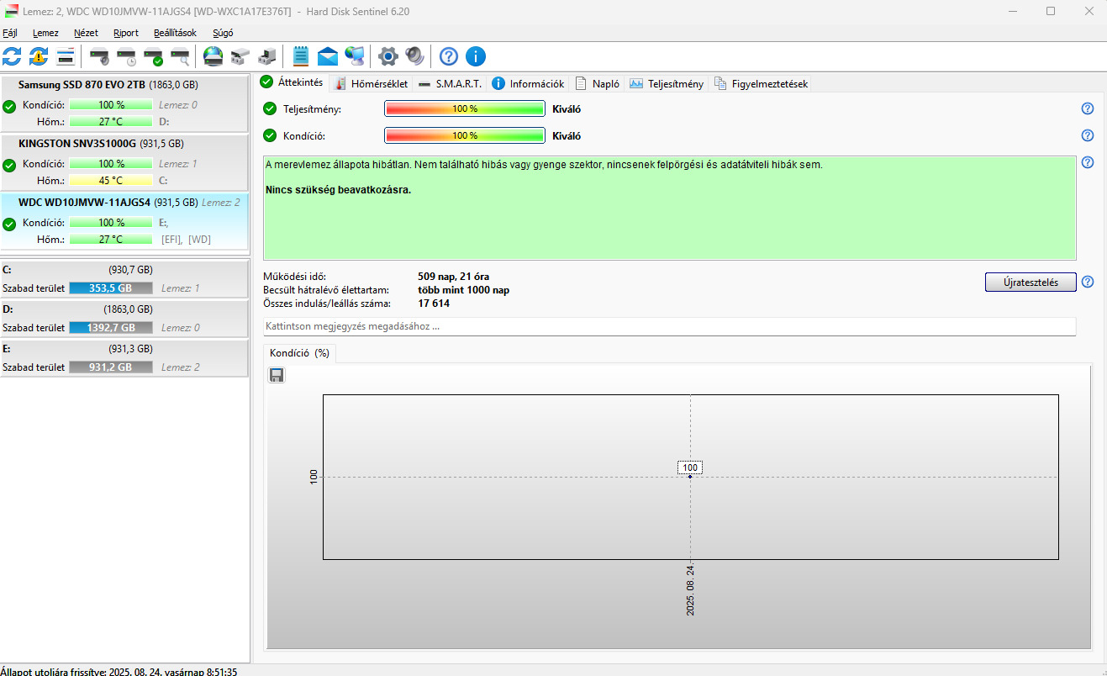
Task: Click the disk with green checkmark icon
Action: pos(153,57)
